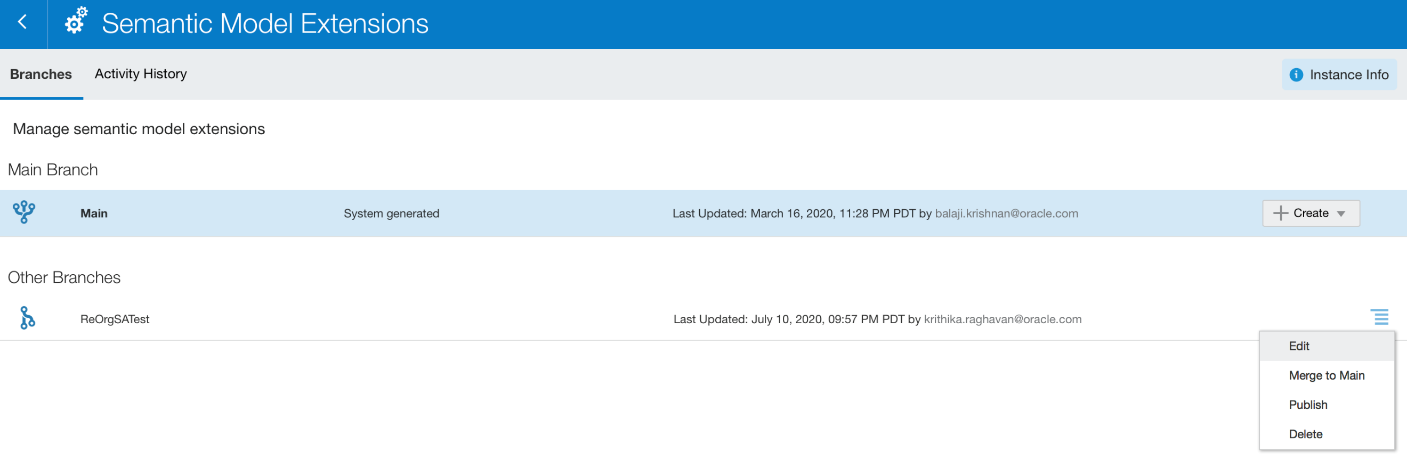Select Edit from the context menu
Image resolution: width=1407 pixels, height=476 pixels.
[1299, 346]
